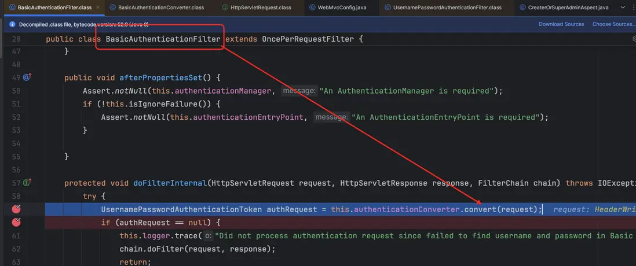Toggle breakpoint on the authRequest null check line
This screenshot has height=266, width=636.
17,222
